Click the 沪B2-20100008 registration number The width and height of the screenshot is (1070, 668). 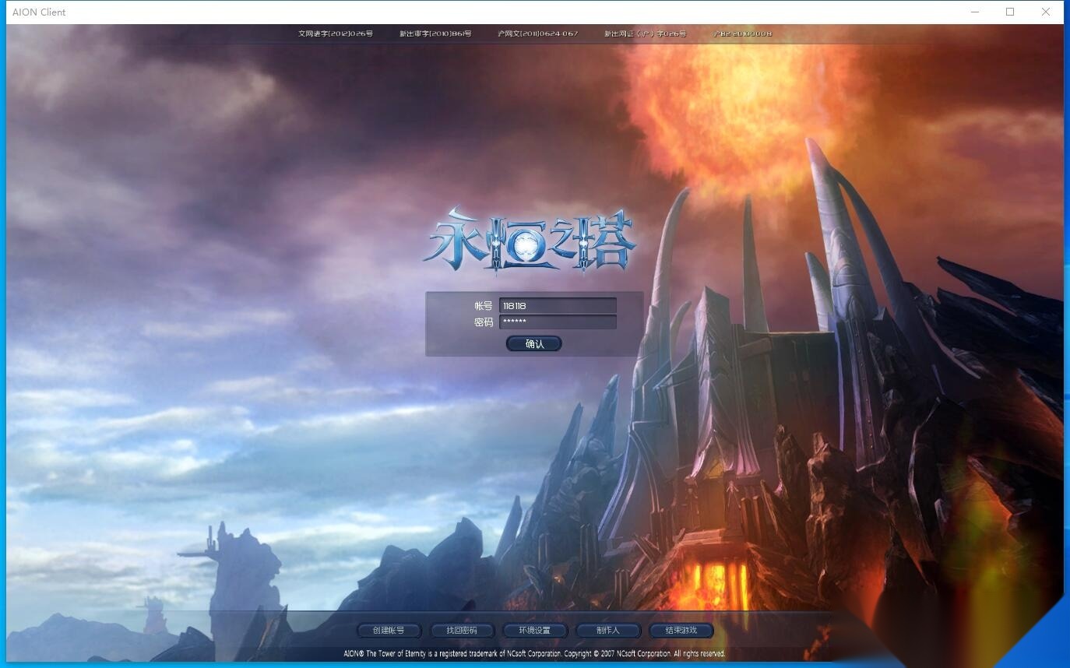click(743, 33)
